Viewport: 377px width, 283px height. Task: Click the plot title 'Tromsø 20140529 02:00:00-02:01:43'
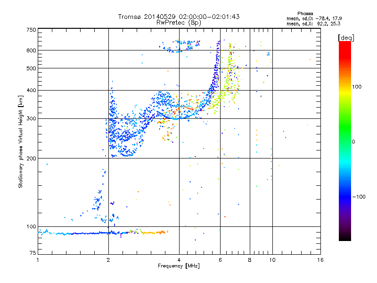pos(179,17)
